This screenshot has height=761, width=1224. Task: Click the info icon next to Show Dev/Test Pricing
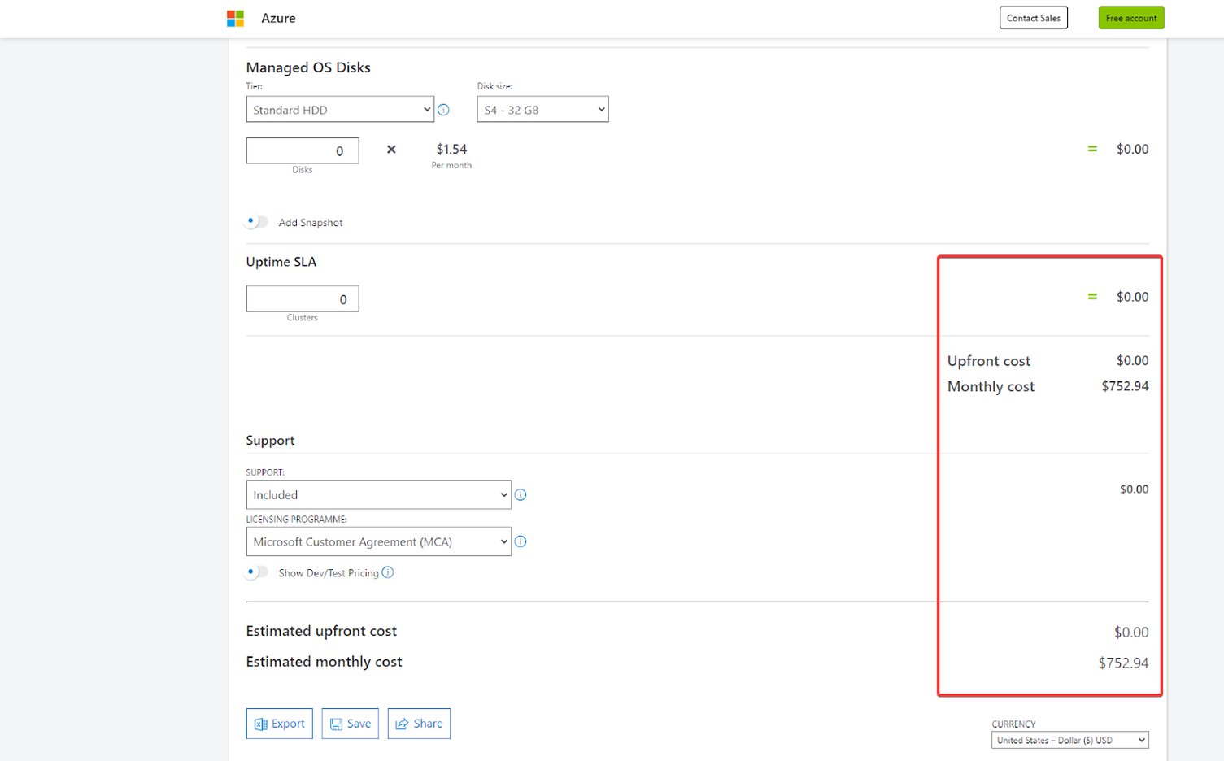[389, 573]
